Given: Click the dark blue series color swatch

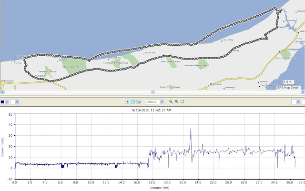Looking at the screenshot, I should (x=3, y=101).
